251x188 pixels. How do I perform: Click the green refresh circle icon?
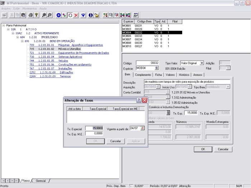[70, 15]
